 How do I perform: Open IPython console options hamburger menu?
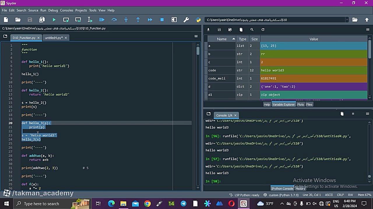pyautogui.click(x=367, y=114)
